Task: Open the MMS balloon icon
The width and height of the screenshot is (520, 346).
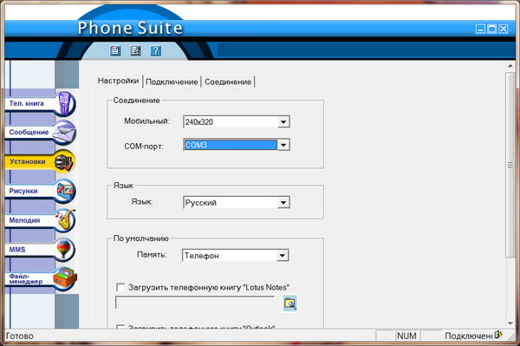Action: click(64, 250)
